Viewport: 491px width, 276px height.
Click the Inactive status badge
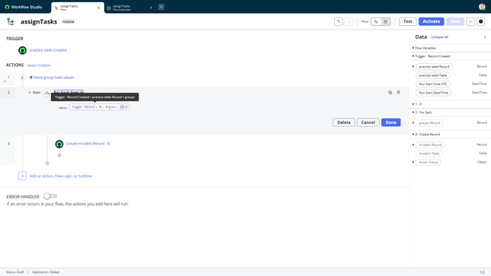(x=69, y=21)
